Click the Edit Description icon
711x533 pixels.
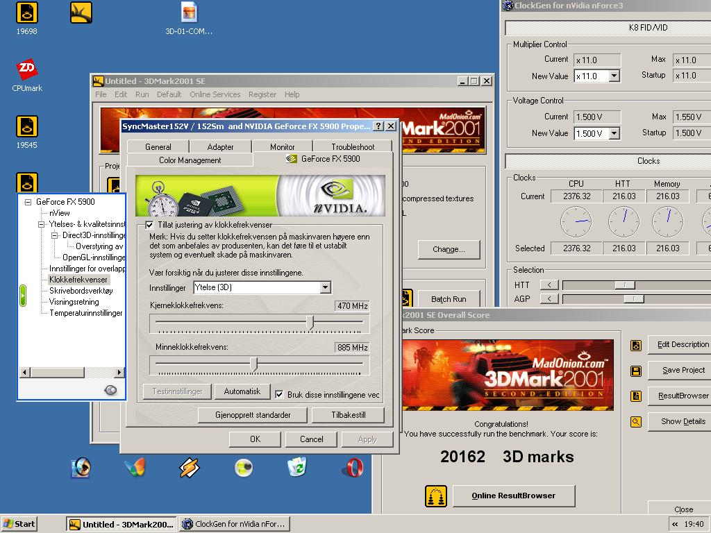click(x=636, y=346)
